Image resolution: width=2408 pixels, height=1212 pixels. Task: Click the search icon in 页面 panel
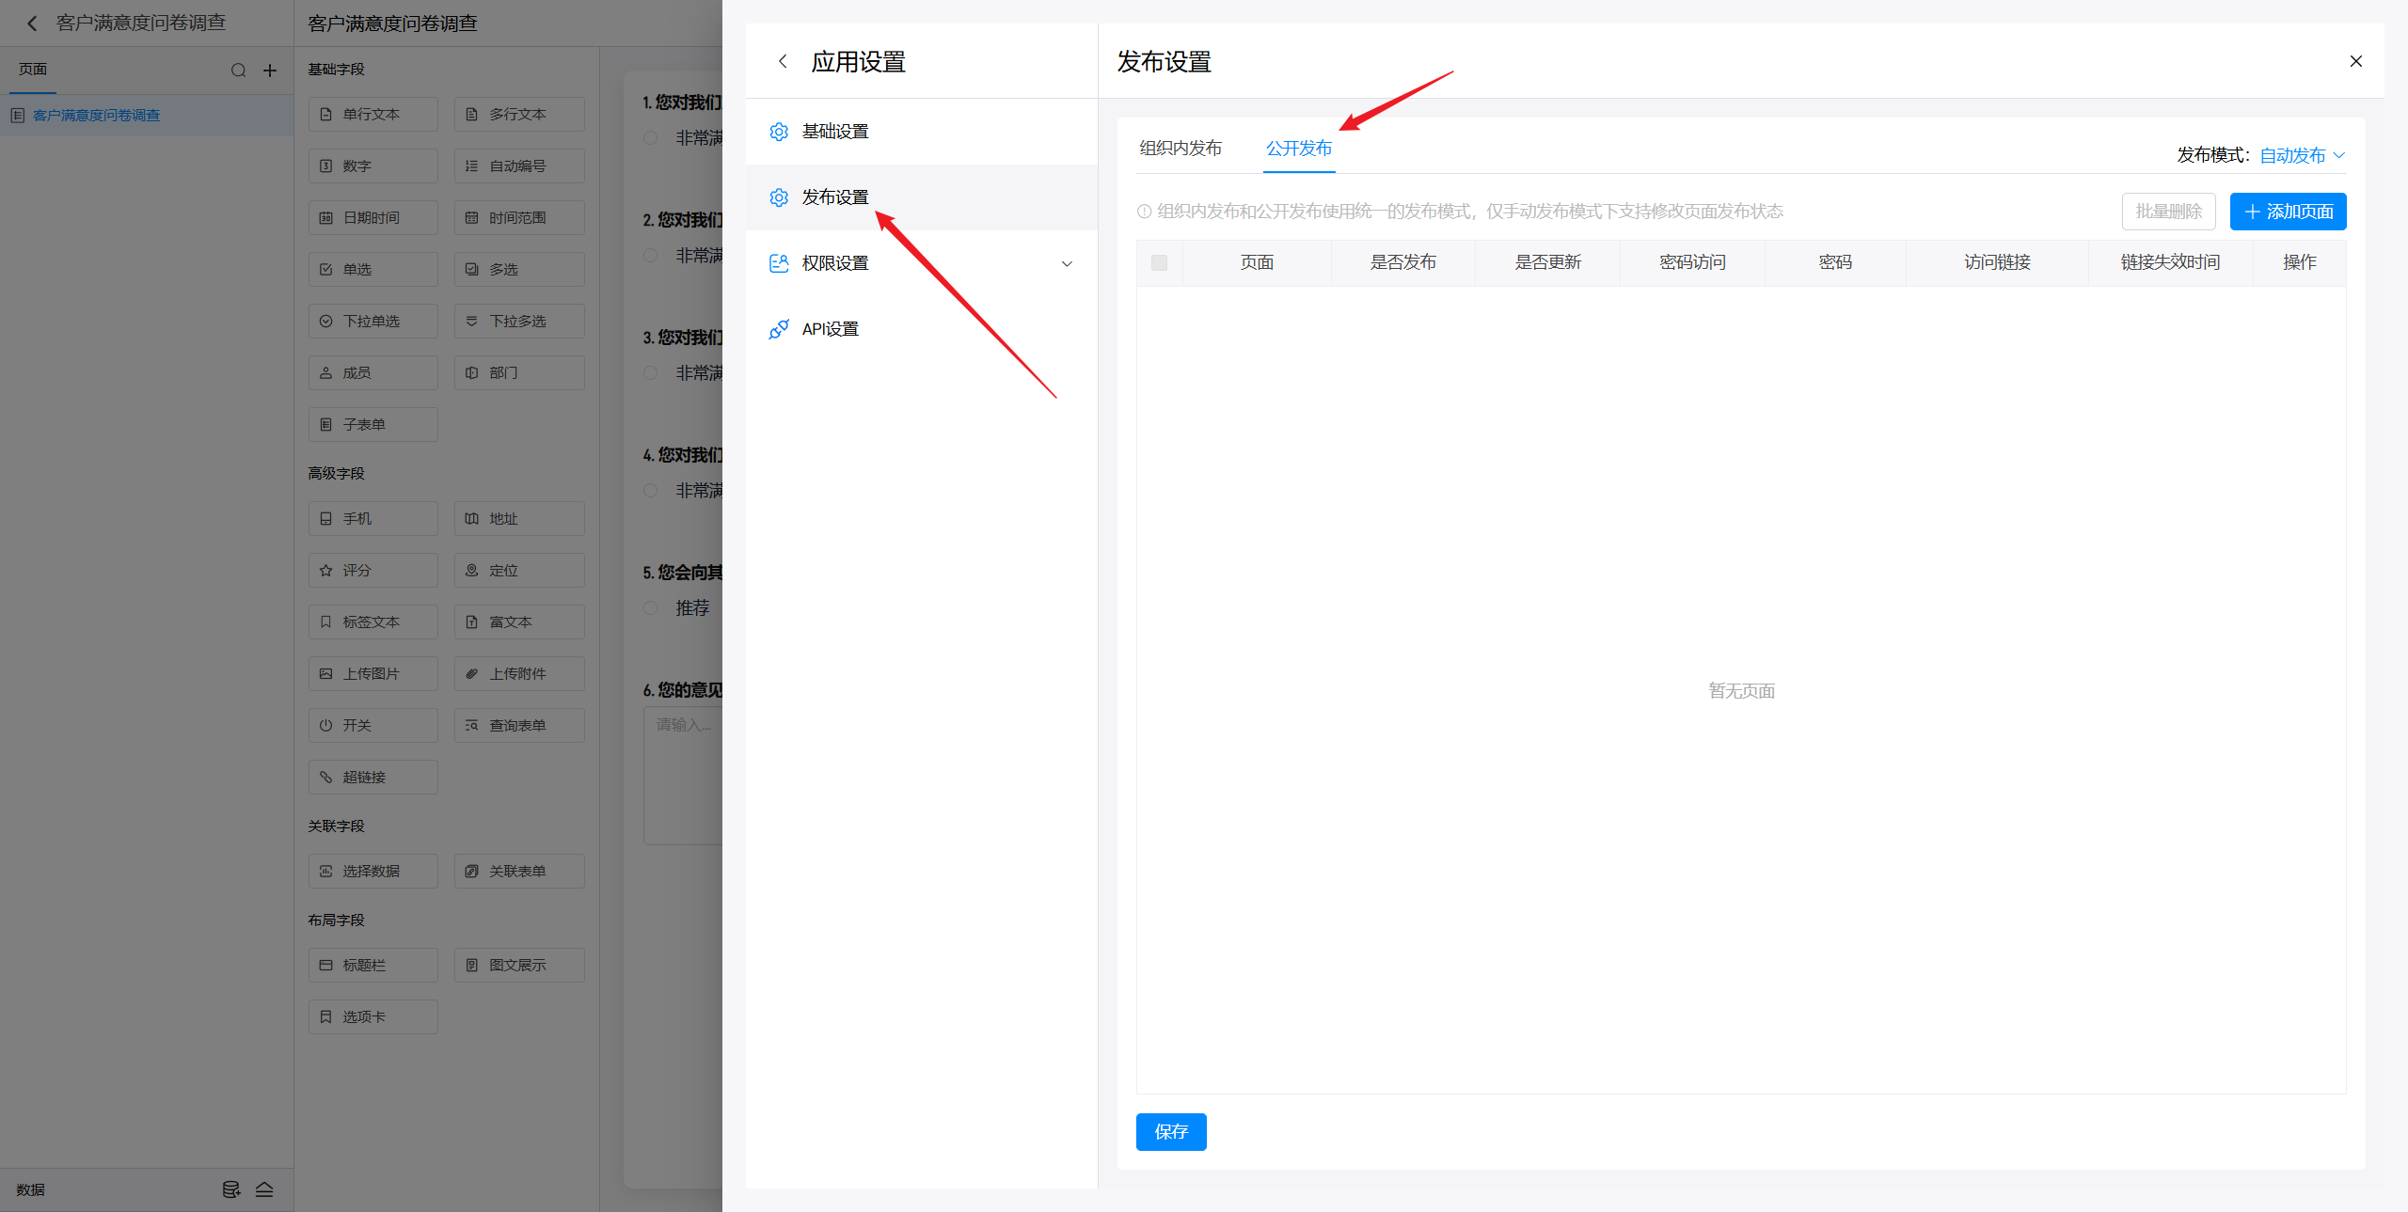point(238,71)
